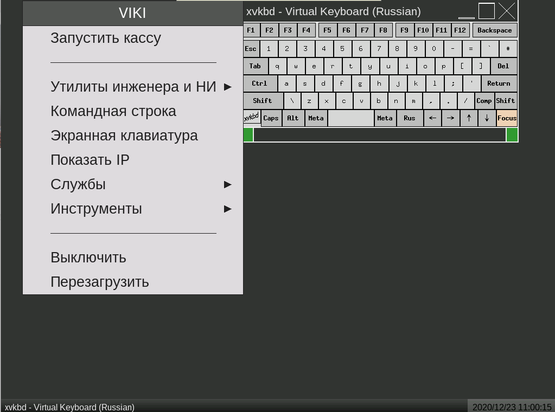The width and height of the screenshot is (555, 412).
Task: Select Запустить кассу menu item
Action: tap(106, 38)
